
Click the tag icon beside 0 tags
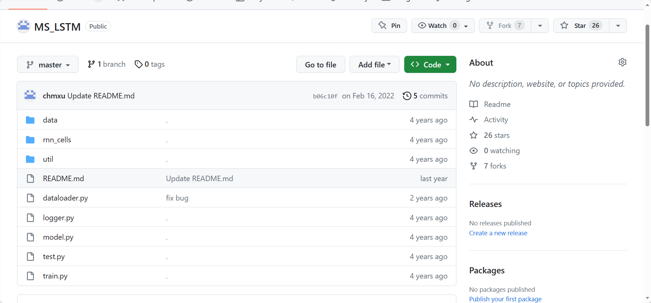(138, 64)
